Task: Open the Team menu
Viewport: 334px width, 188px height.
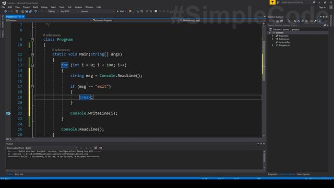Action: (53, 7)
